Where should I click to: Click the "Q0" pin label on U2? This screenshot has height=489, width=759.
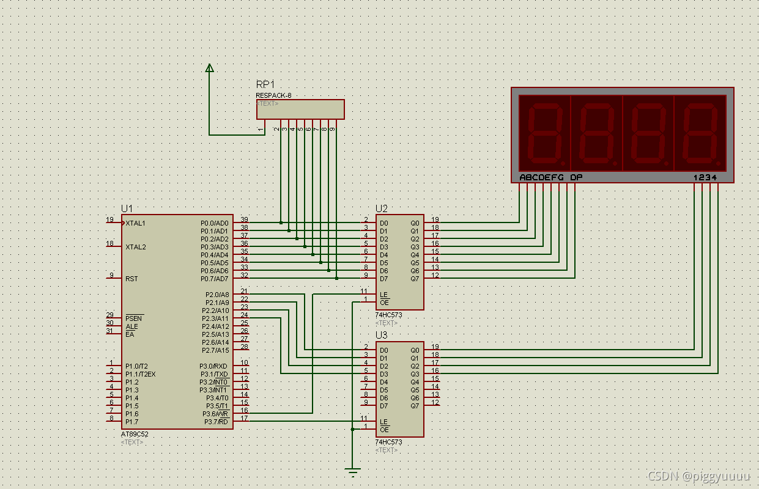tap(415, 223)
